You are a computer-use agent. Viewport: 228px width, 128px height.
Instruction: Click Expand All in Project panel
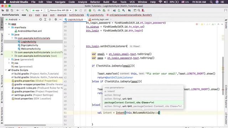(45, 20)
